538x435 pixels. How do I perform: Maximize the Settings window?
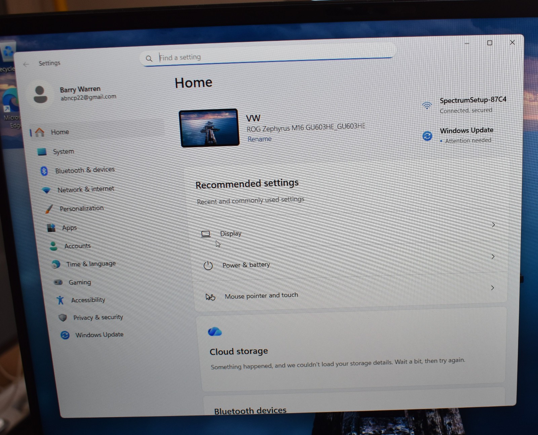[490, 43]
